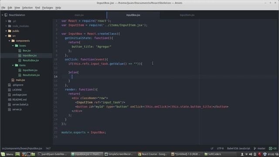Viewport: 279px width, 157px height.
Task: Open InputItem.jsx from the items folder
Action: [x=30, y=70]
